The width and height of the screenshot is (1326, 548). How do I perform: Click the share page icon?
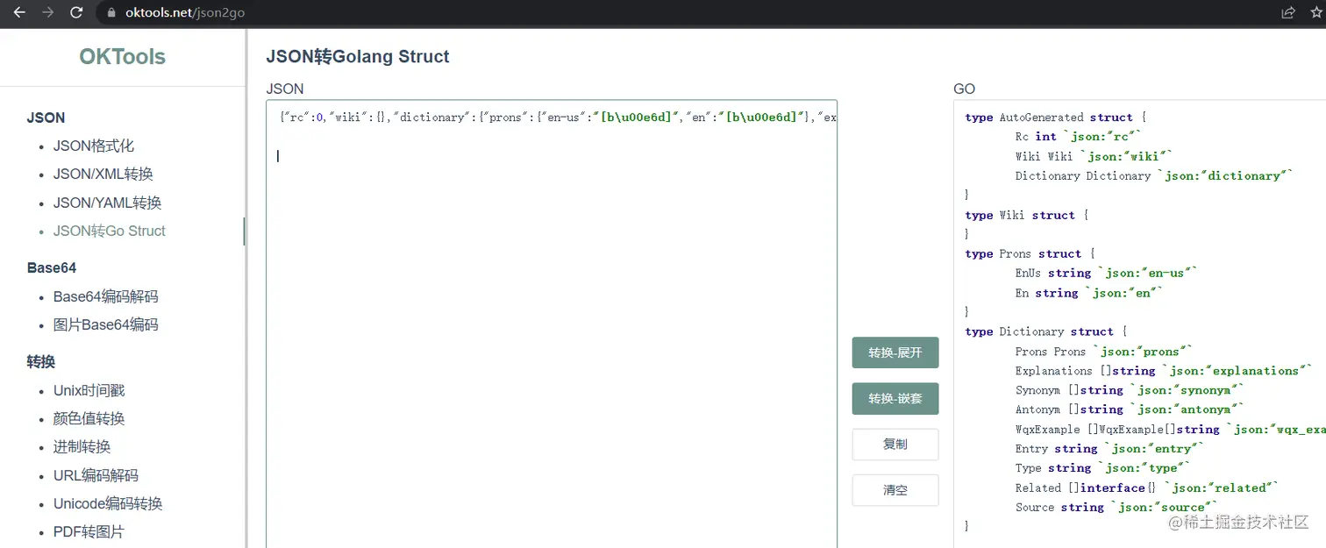pos(1288,12)
